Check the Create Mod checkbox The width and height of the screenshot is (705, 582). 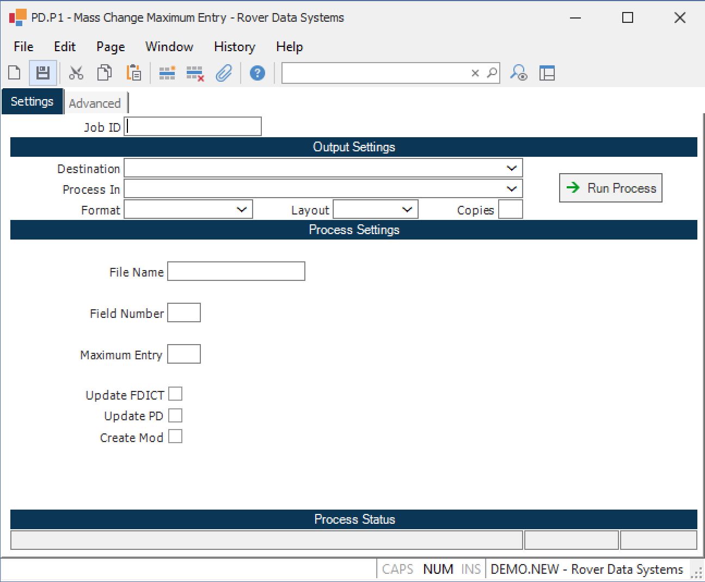click(x=175, y=437)
